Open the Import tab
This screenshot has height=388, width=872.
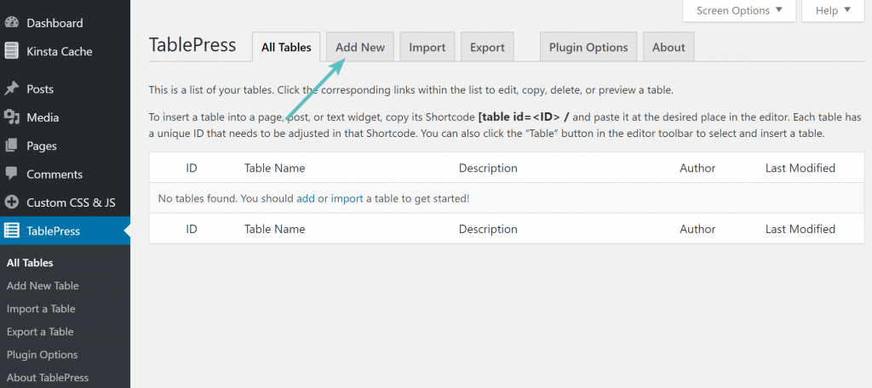tap(427, 47)
